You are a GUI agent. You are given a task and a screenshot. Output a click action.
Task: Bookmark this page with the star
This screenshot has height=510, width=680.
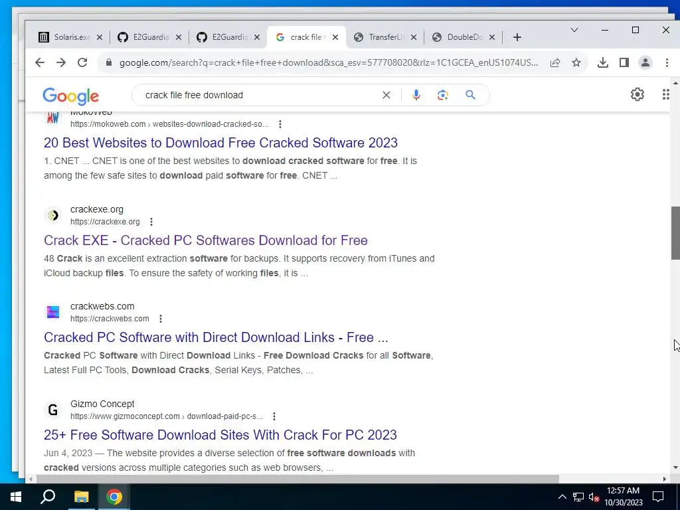point(576,62)
